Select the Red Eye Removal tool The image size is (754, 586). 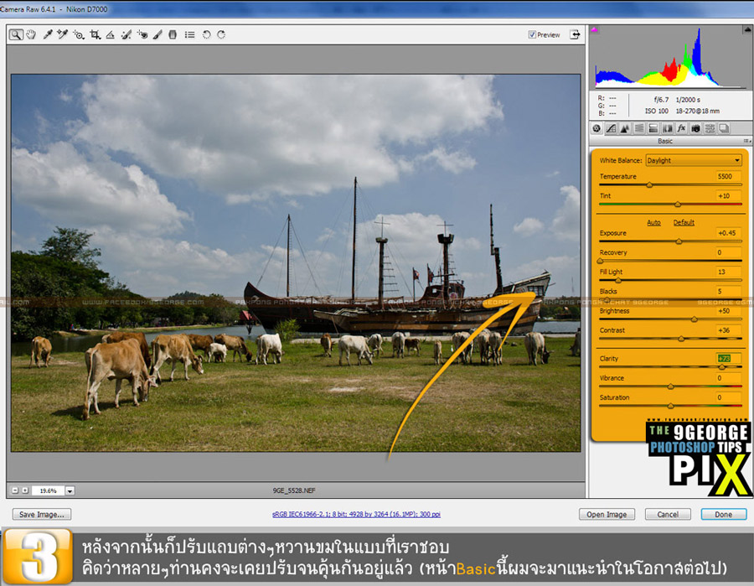(142, 34)
